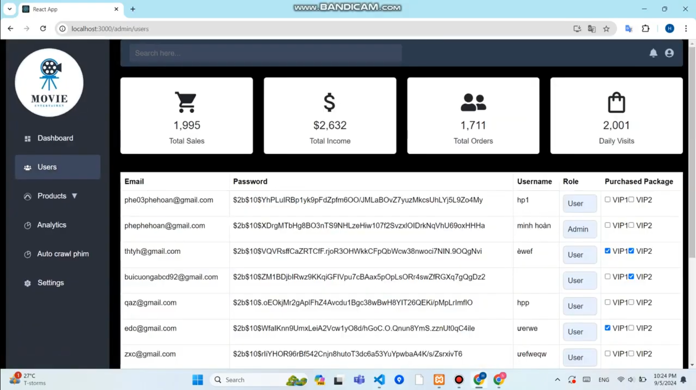Open role dropdown for buicuongabcd92@gmail.com
Viewport: 696px width, 390px height.
pos(580,280)
